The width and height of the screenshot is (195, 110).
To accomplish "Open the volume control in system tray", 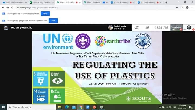I will (x=170, y=107).
